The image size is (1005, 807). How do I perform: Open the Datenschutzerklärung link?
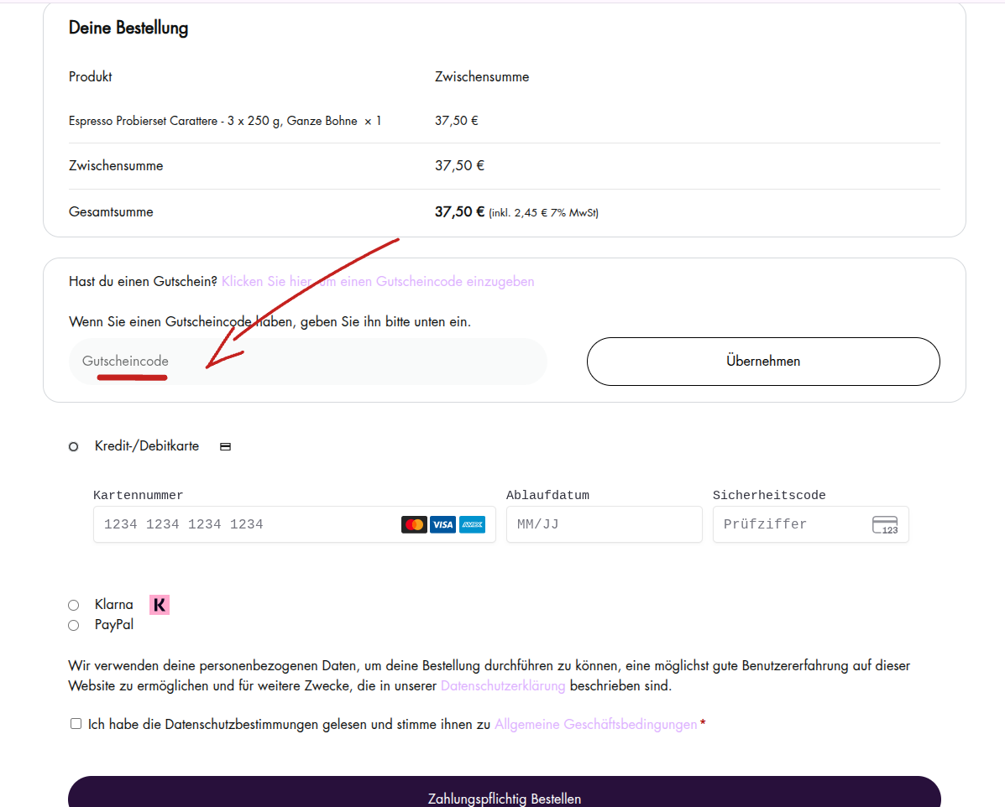(x=503, y=685)
